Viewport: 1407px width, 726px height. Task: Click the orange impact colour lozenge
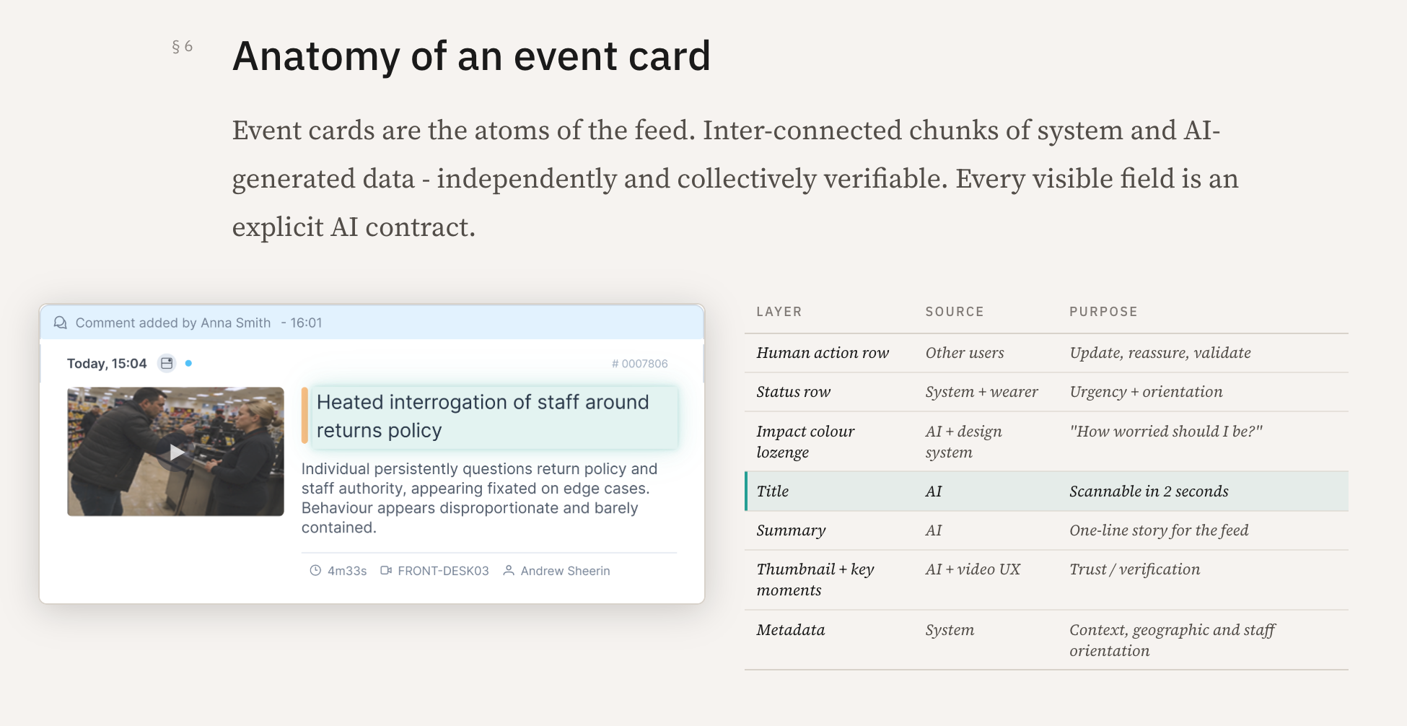coord(304,416)
